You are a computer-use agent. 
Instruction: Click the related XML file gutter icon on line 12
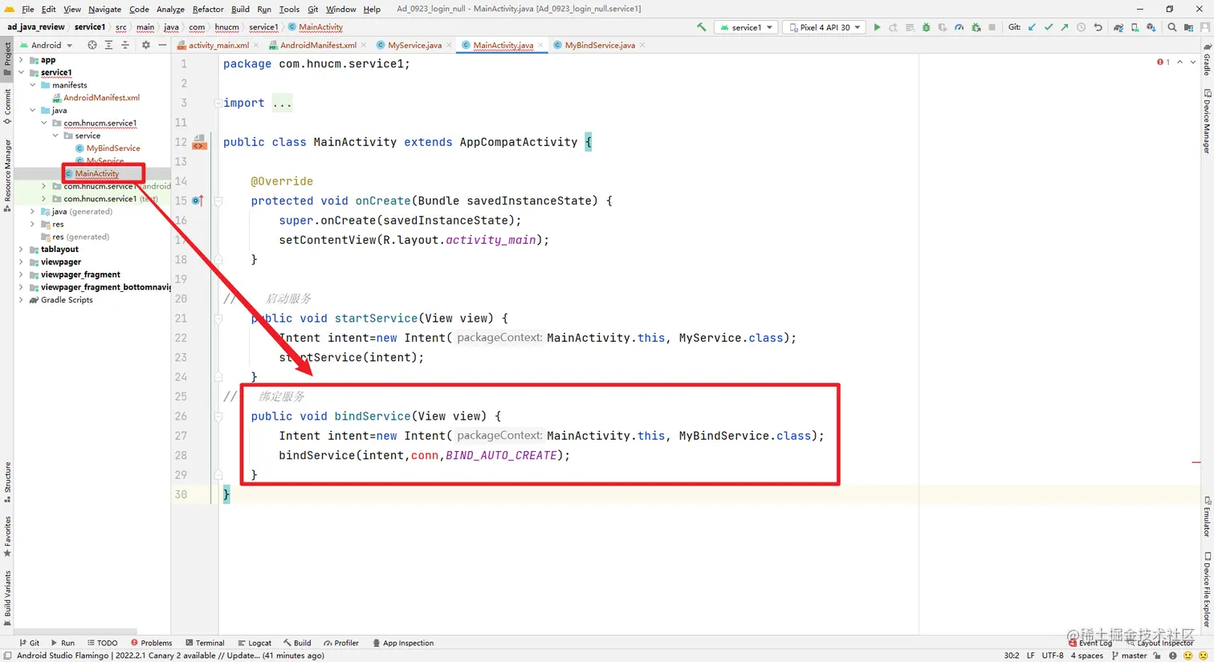[x=199, y=142]
